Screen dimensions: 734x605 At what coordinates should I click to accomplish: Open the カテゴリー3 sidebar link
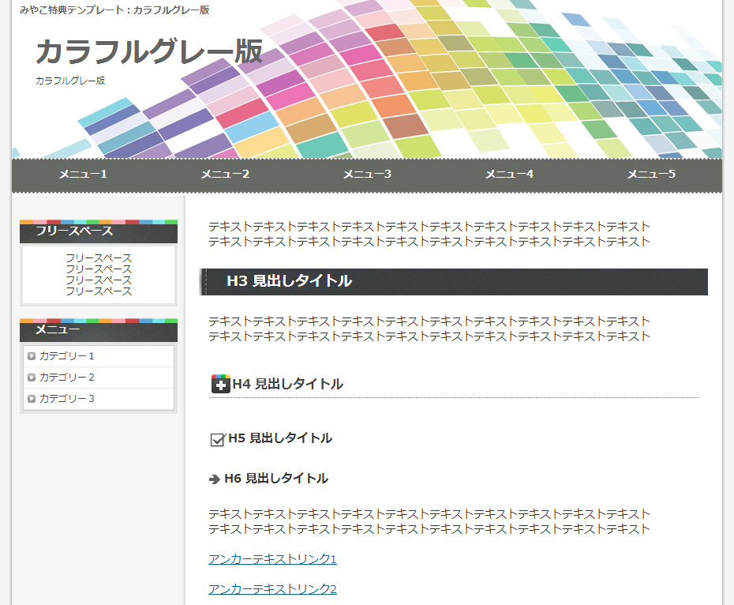(66, 398)
